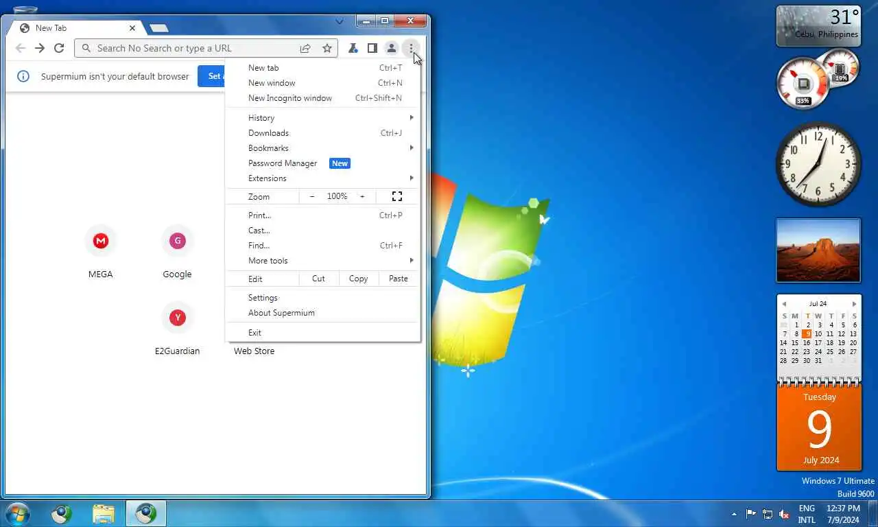
Task: Click the slideshow desert picture gadget
Action: point(818,250)
